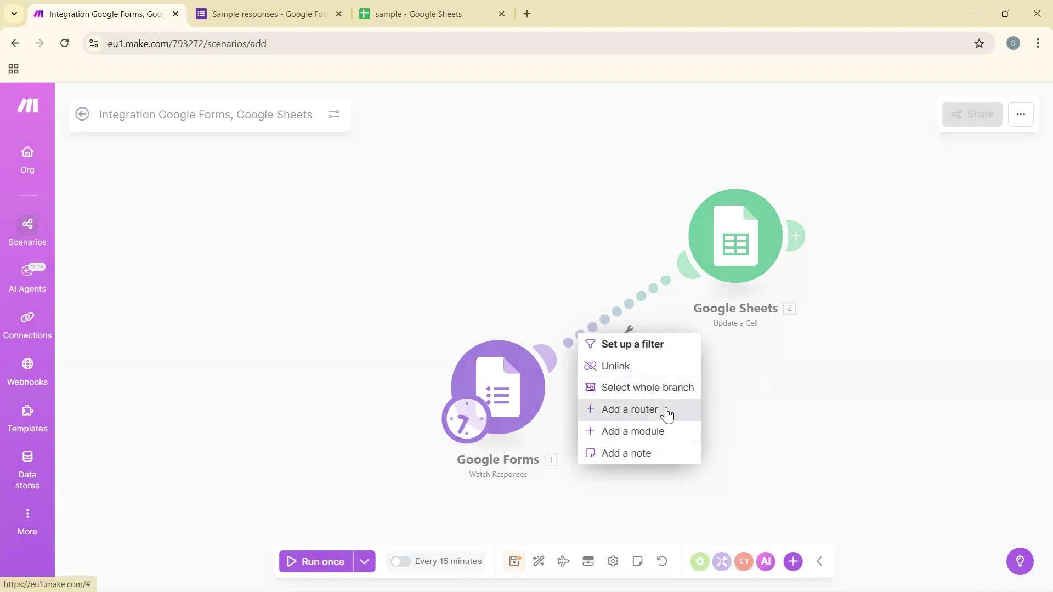Open the Templates section
The height and width of the screenshot is (592, 1053).
(27, 418)
